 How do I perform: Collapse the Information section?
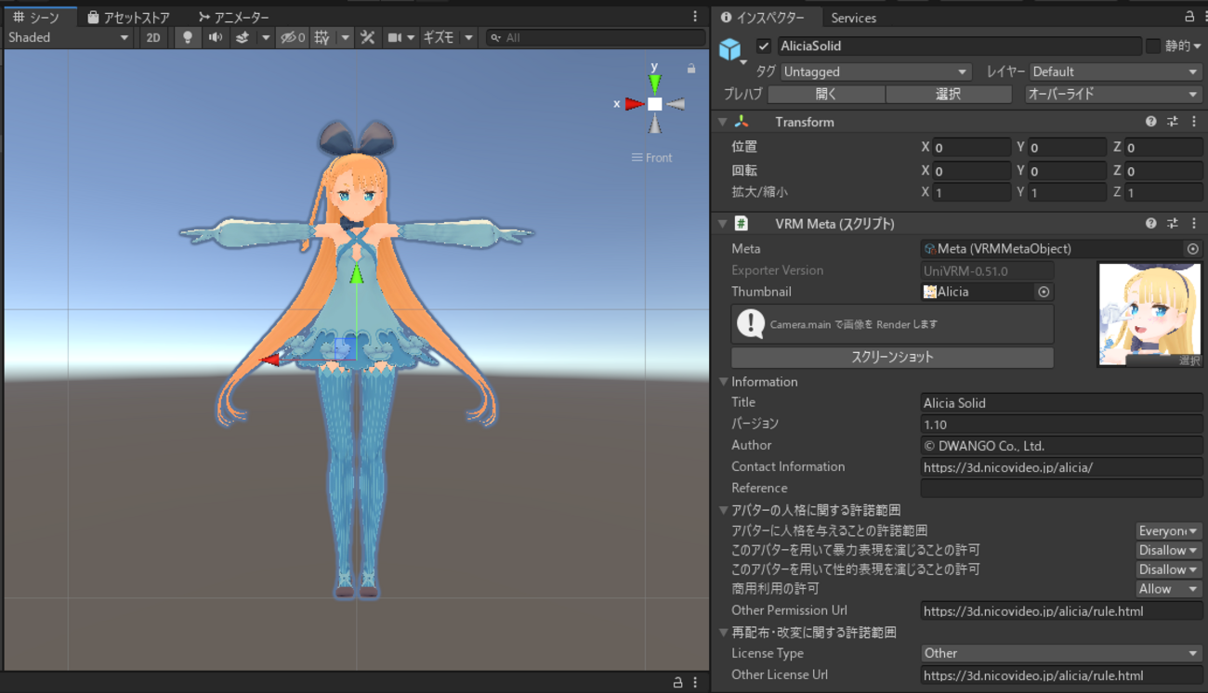point(725,382)
